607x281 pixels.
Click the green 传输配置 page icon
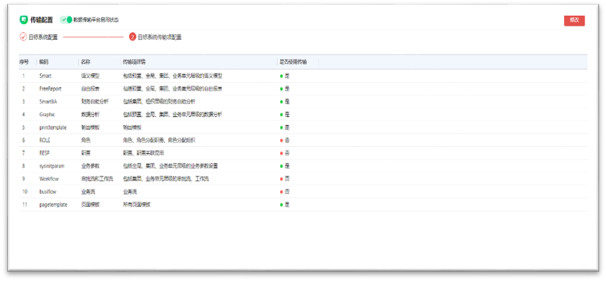[x=23, y=20]
